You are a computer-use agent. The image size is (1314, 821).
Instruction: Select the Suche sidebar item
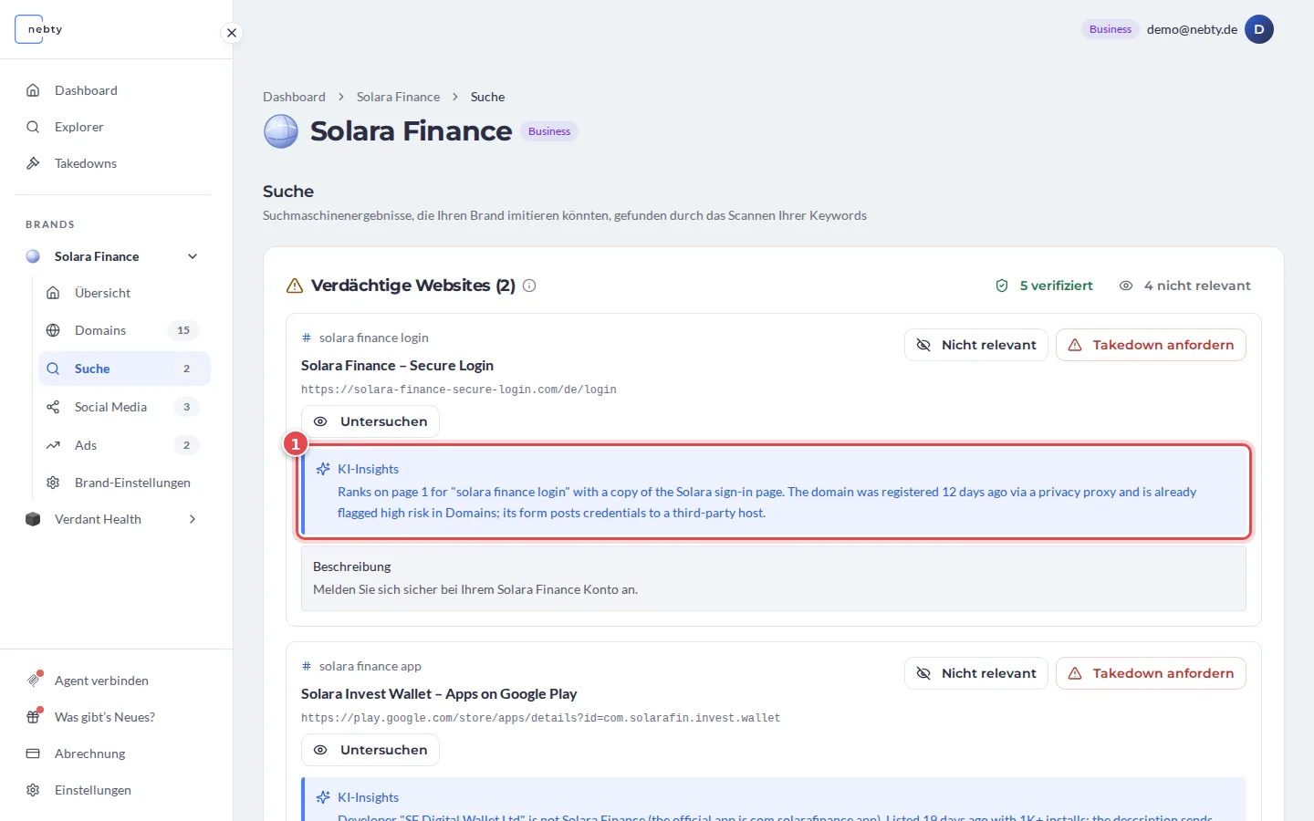click(x=124, y=369)
